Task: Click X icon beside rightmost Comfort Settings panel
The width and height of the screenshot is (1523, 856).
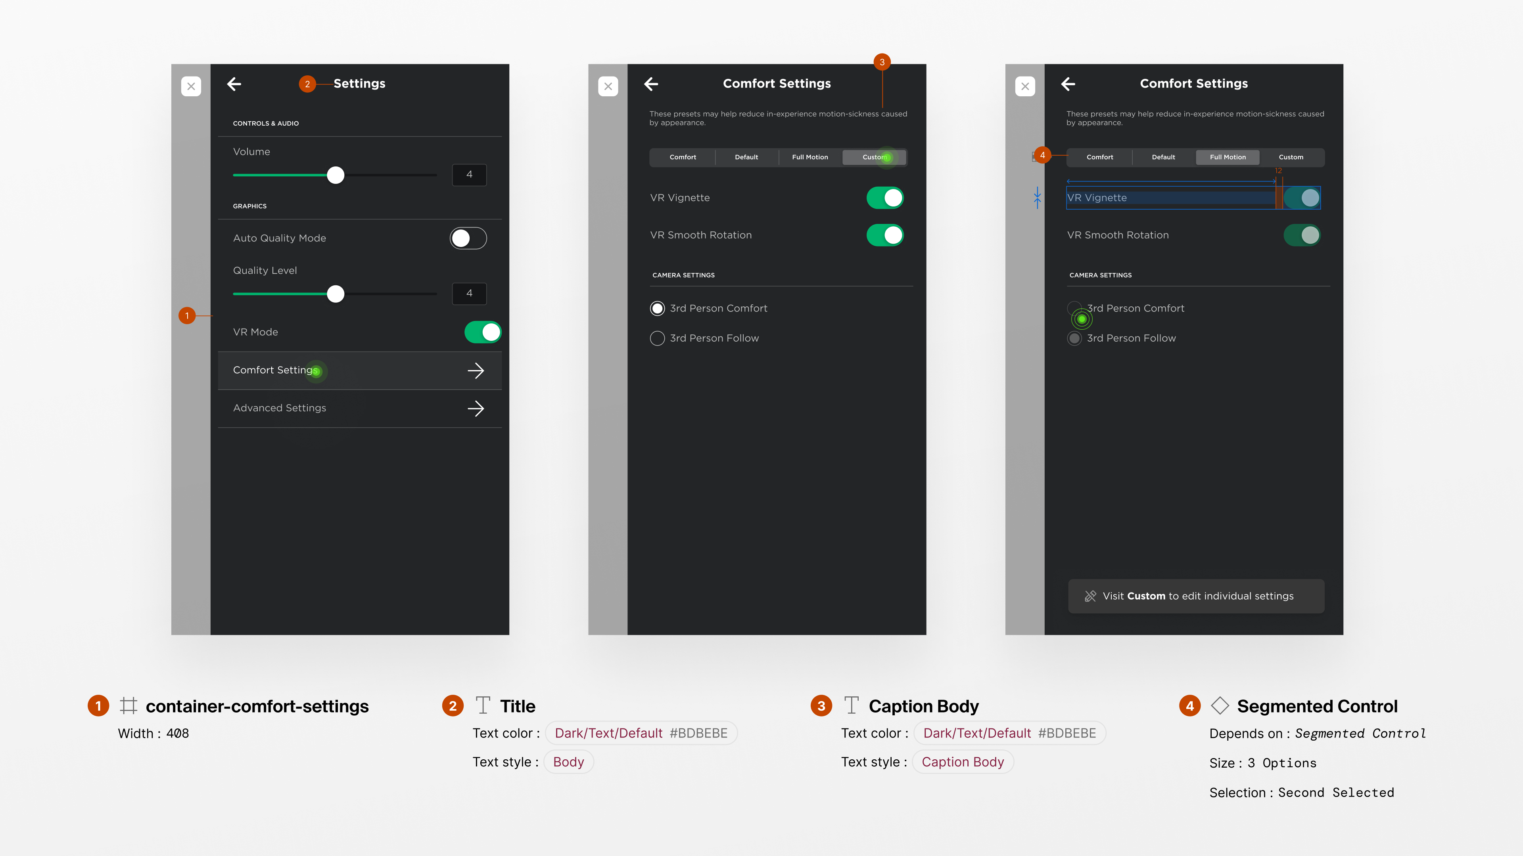Action: 1024,86
